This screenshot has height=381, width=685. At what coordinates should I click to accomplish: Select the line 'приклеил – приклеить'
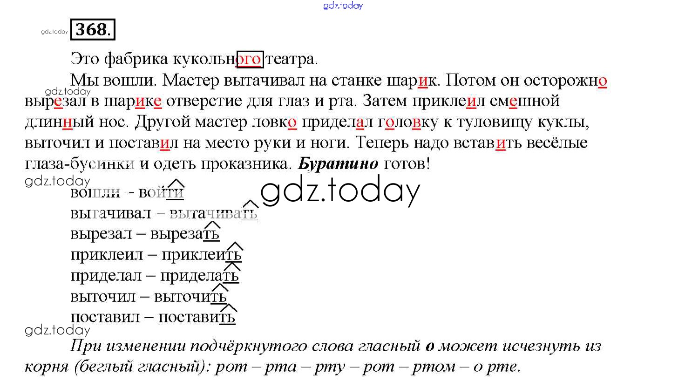tap(156, 254)
